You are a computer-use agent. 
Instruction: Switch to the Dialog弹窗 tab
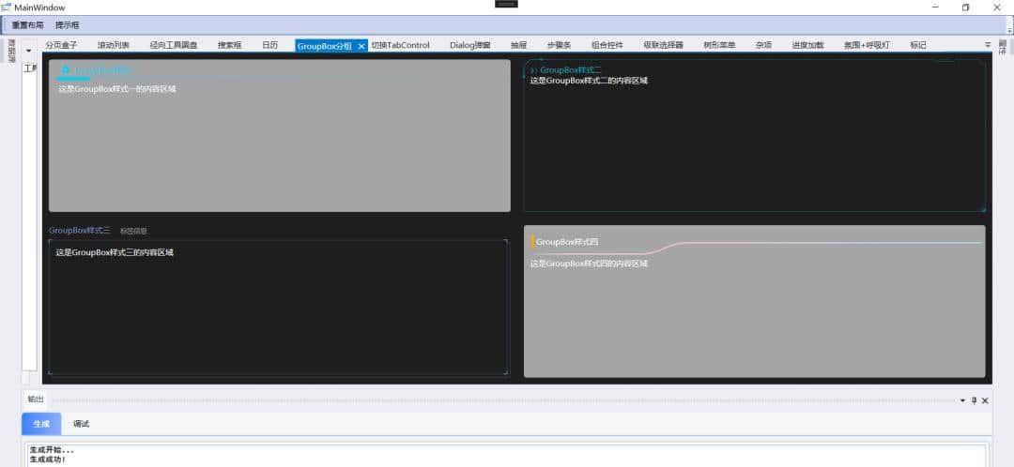pyautogui.click(x=470, y=45)
